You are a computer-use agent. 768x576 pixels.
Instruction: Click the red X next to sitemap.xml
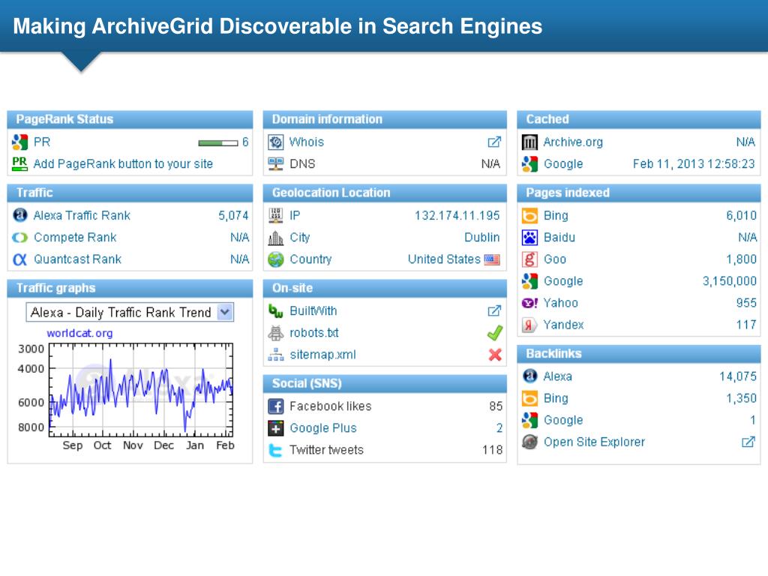point(495,355)
